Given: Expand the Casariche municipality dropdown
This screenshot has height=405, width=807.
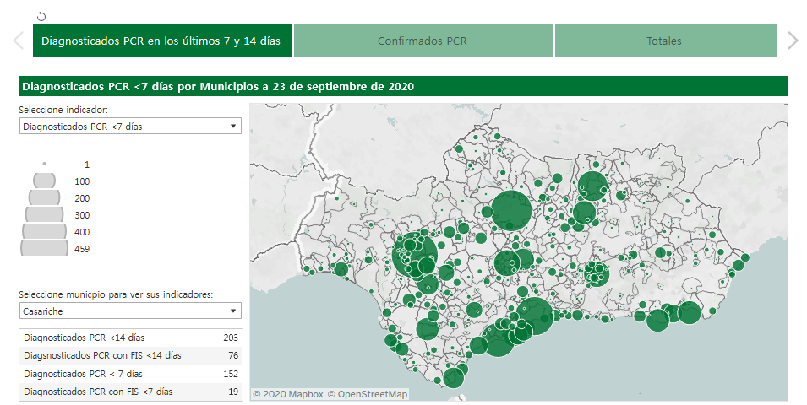Looking at the screenshot, I should (130, 310).
